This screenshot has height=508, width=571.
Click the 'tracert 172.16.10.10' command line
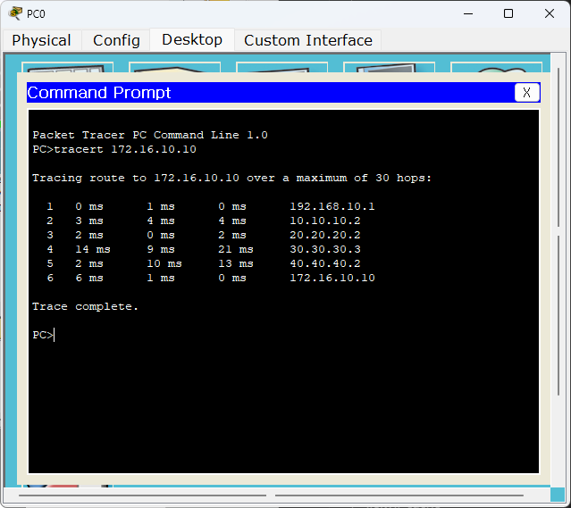pos(114,149)
